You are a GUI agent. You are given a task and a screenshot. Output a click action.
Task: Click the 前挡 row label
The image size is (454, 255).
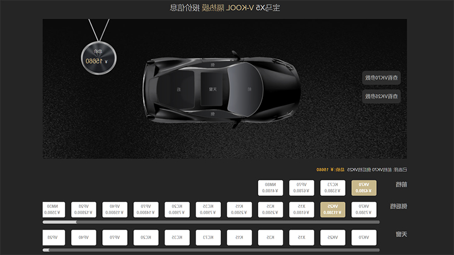(401, 185)
